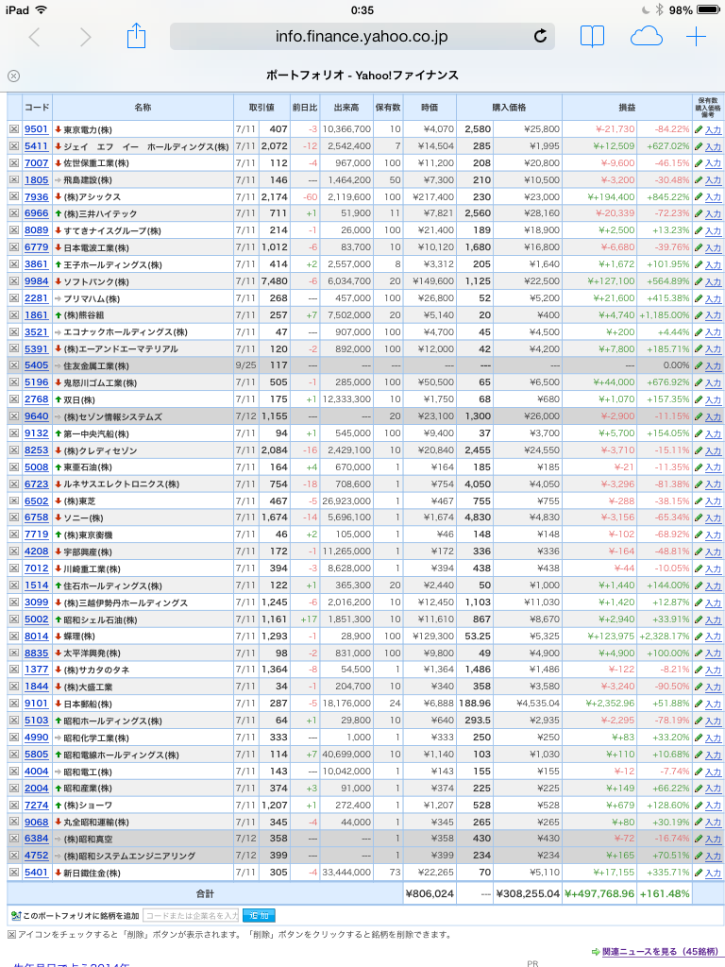Click edit pencil icon for row 8835
Screen dimensions: 725x967
point(699,653)
